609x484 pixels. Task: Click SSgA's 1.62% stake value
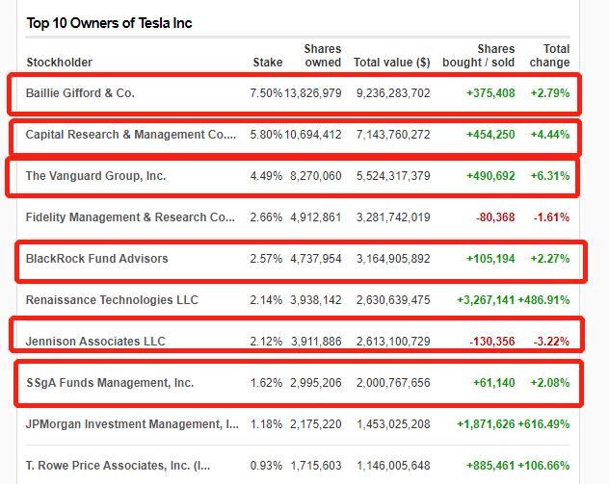266,383
